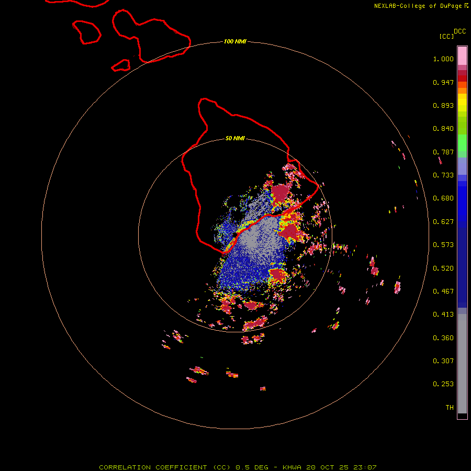
Task: Select the 0.253 color scale value
Action: pyautogui.click(x=443, y=384)
